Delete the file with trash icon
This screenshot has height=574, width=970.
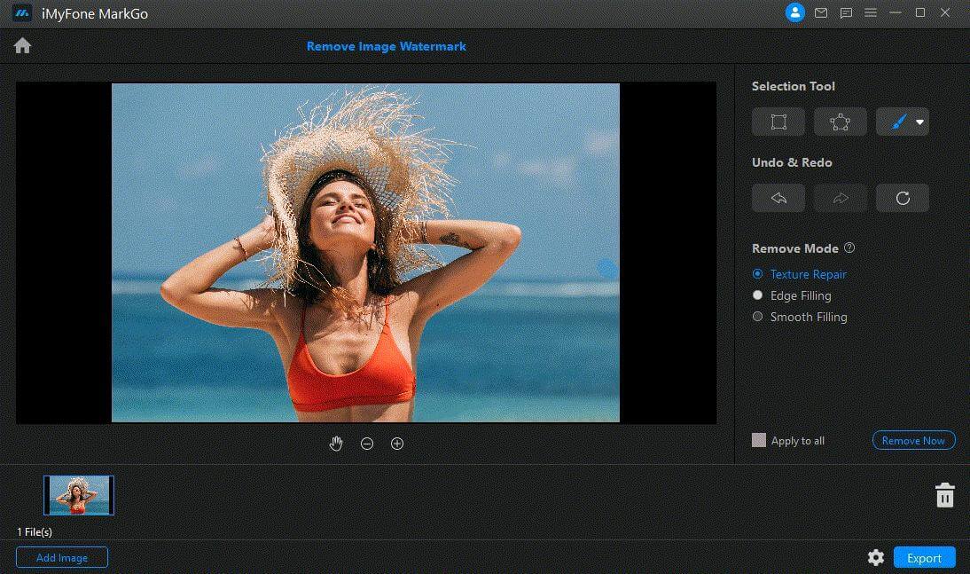(944, 495)
